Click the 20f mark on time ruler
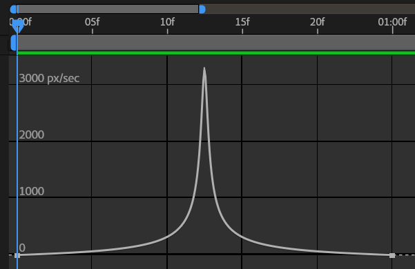 317,22
